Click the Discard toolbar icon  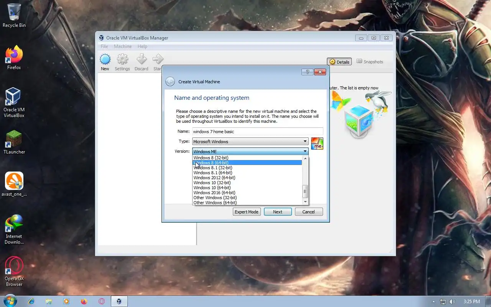(141, 62)
